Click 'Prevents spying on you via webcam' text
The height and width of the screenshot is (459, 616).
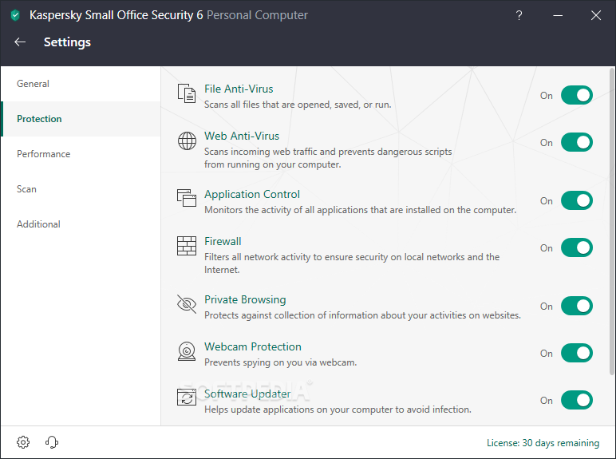pyautogui.click(x=281, y=362)
